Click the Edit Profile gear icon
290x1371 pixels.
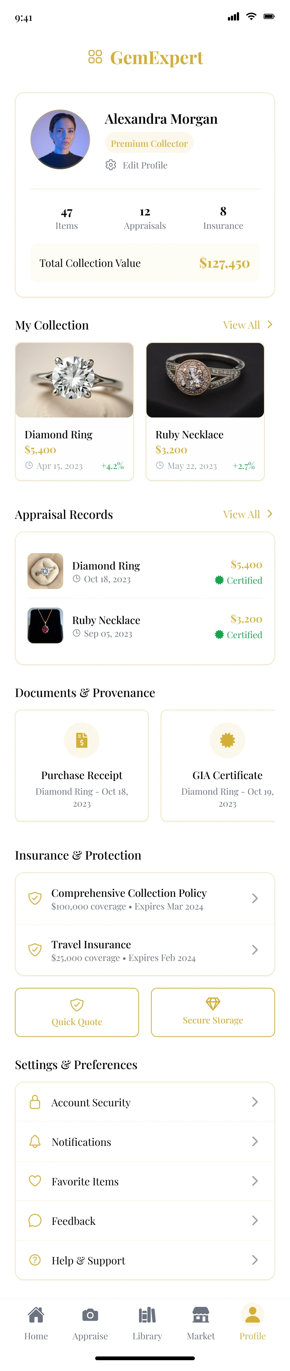coord(110,165)
